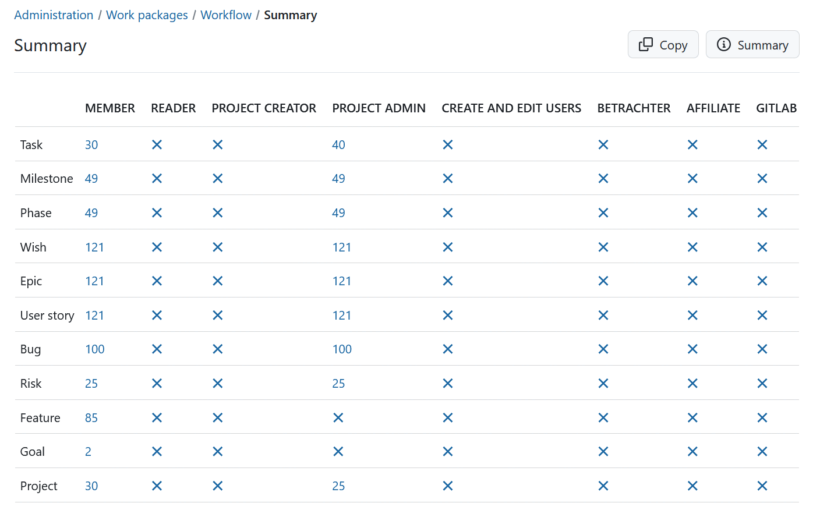Click the 2 link for Goal under Member
The image size is (813, 510).
[x=89, y=451]
